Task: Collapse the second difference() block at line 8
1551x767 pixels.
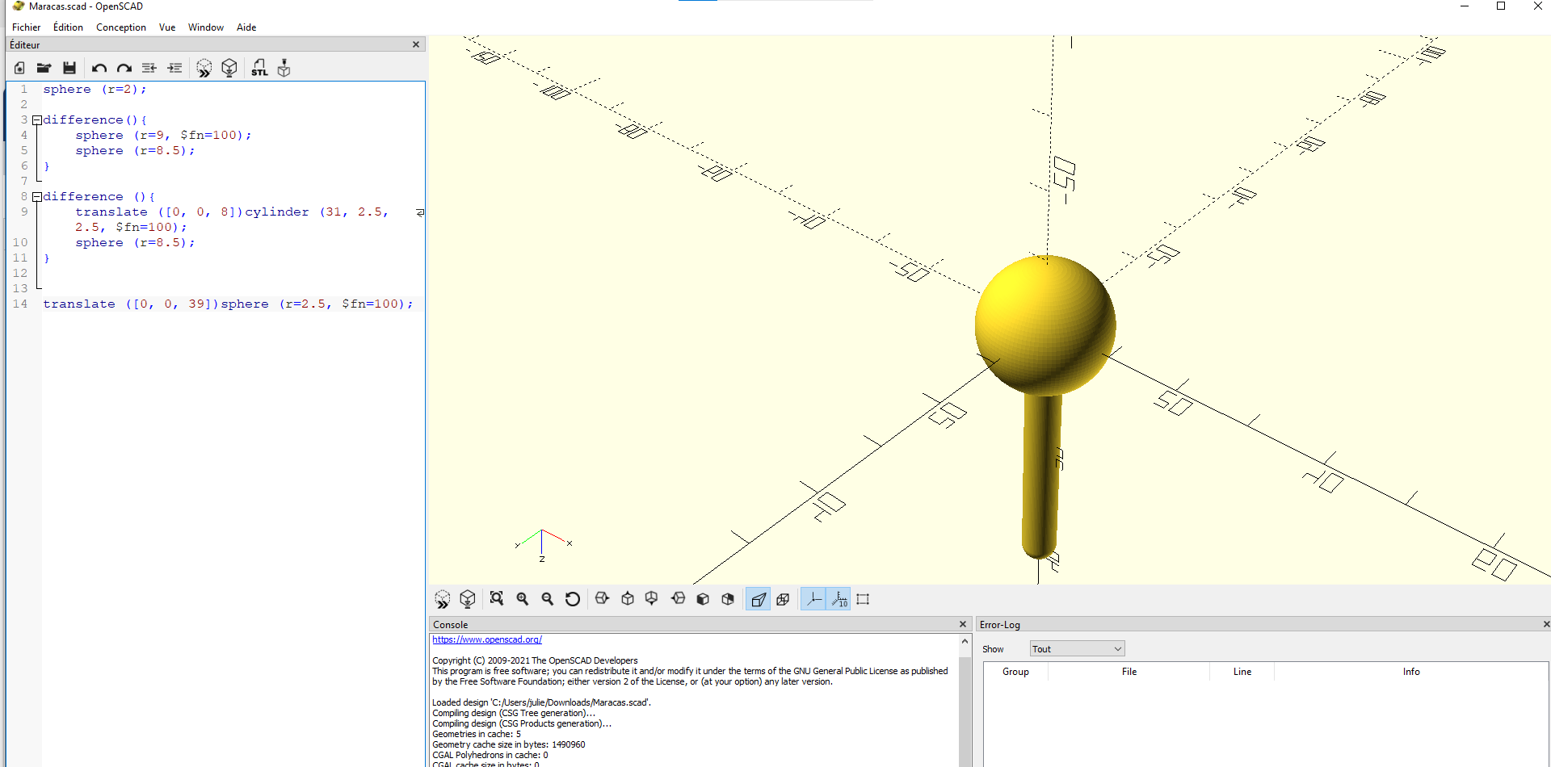Action: 36,197
